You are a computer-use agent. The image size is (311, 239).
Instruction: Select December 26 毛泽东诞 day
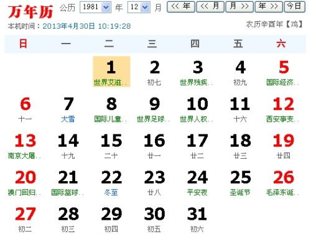tap(284, 183)
